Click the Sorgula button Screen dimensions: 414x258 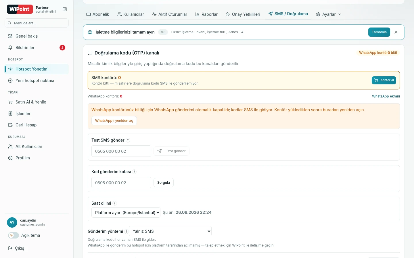(x=164, y=183)
